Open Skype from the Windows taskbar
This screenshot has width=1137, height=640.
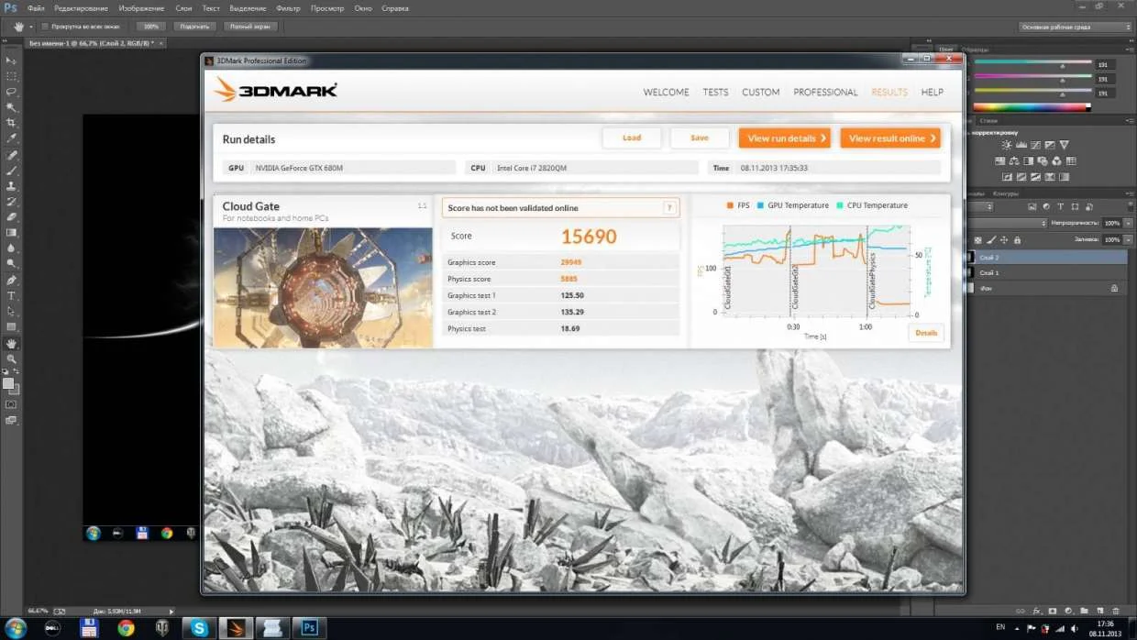(199, 628)
